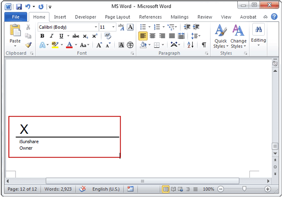Center align the paragraph text
Image resolution: width=285 pixels, height=197 pixels.
coord(153,36)
